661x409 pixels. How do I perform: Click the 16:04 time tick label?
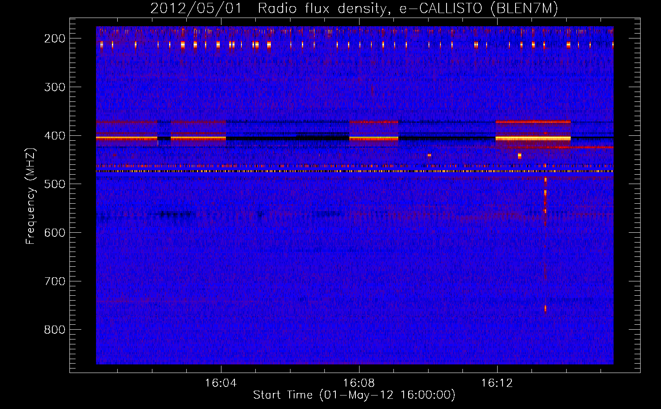click(x=221, y=383)
